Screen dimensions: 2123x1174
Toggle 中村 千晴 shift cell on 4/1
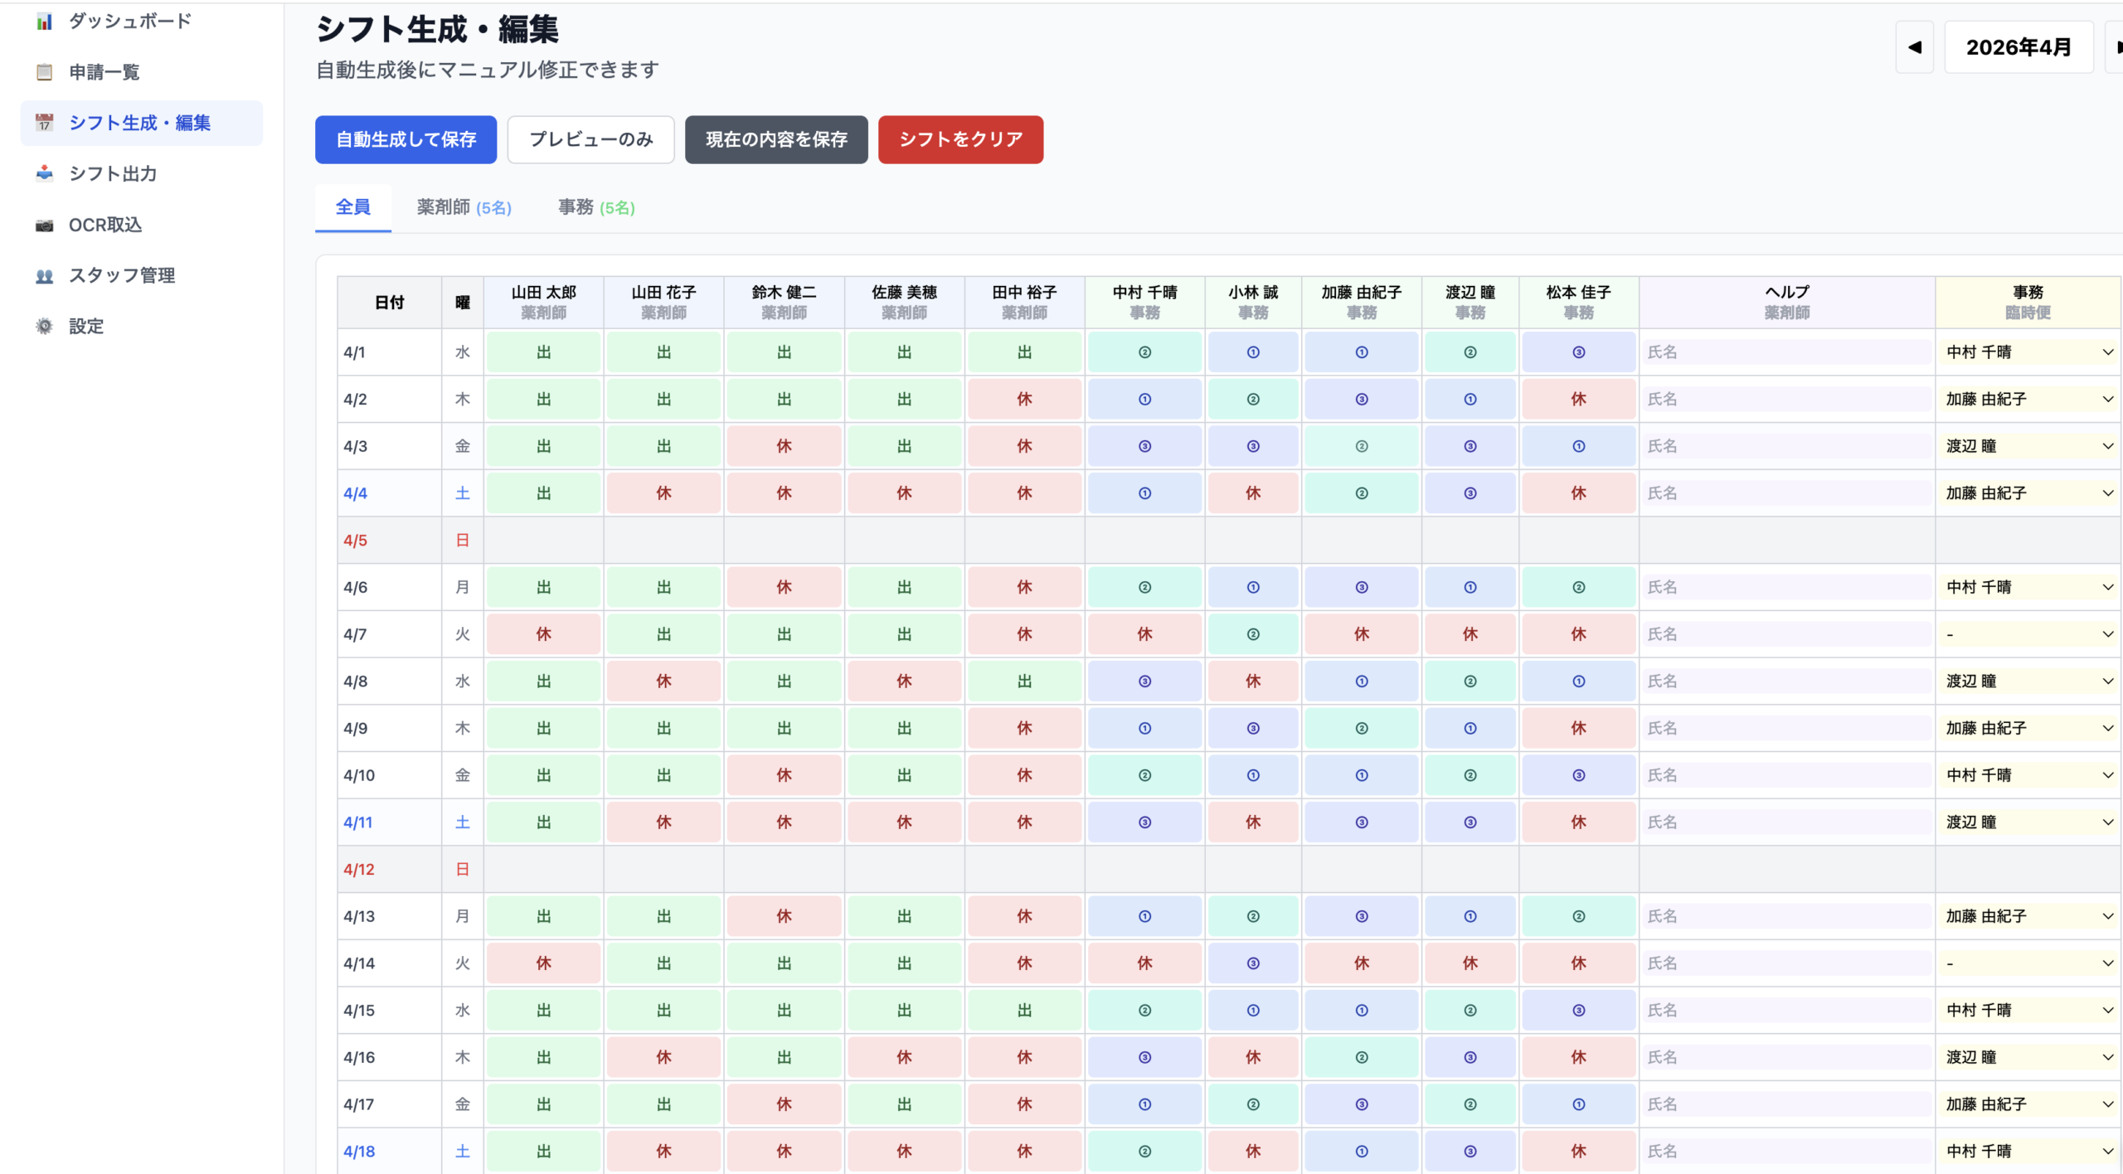(x=1144, y=352)
